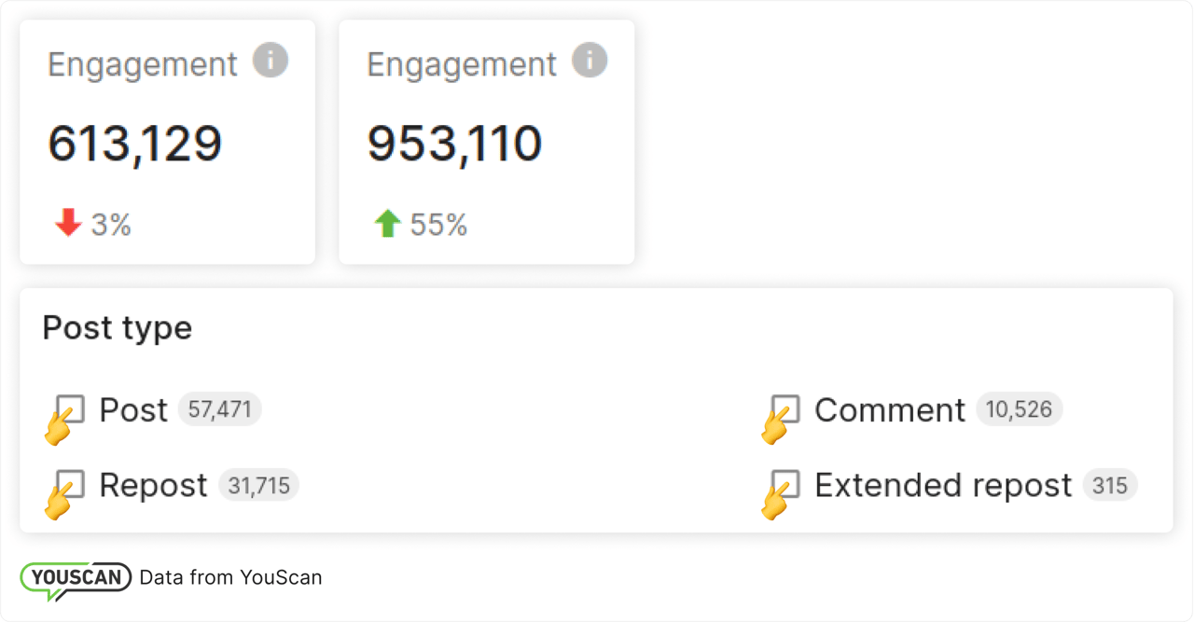Click the YouScan speech-bubble logo
This screenshot has width=1194, height=622.
[75, 577]
